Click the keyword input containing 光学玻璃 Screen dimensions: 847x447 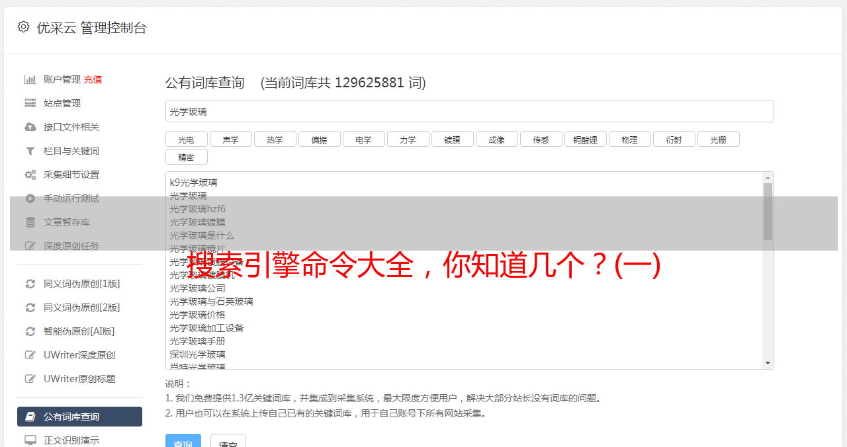point(469,111)
